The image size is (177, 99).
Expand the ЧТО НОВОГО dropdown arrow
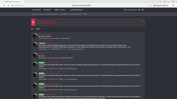(67, 10)
